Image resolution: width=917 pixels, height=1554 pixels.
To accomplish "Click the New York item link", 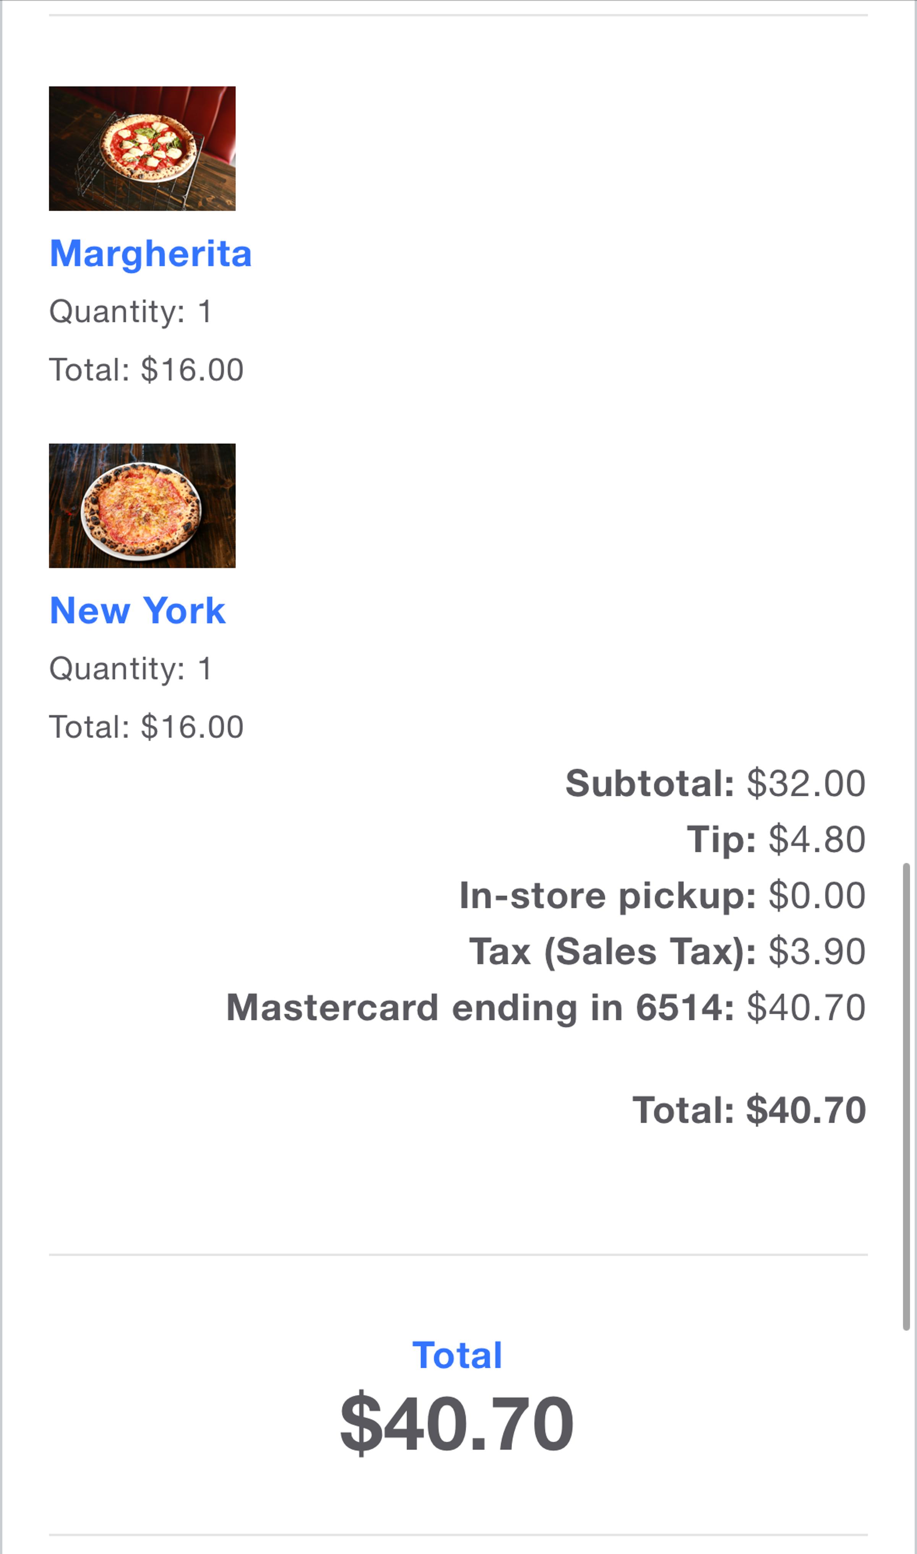I will point(137,611).
